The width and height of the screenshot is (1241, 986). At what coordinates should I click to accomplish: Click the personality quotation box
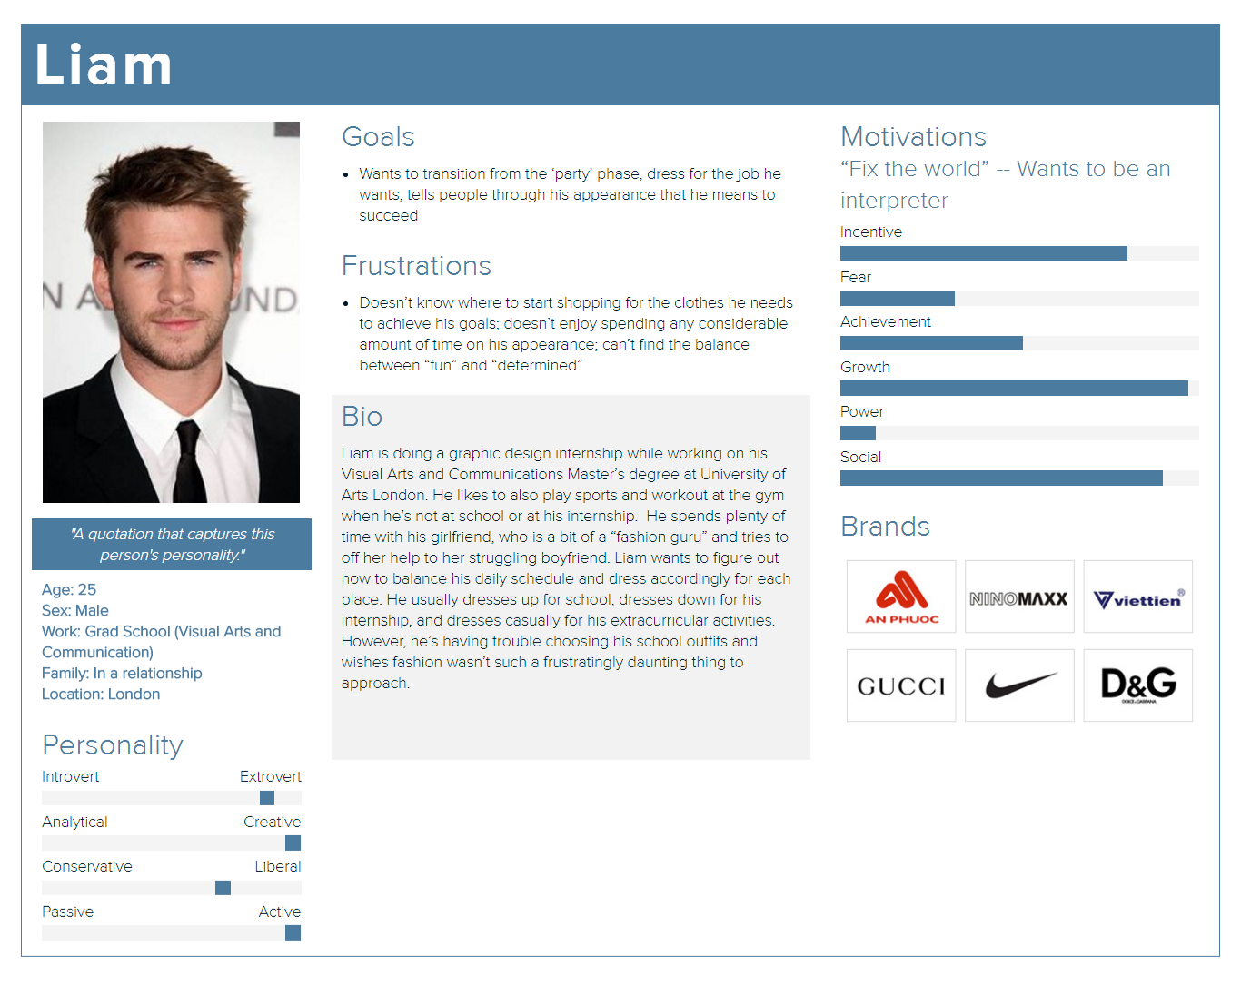click(172, 545)
